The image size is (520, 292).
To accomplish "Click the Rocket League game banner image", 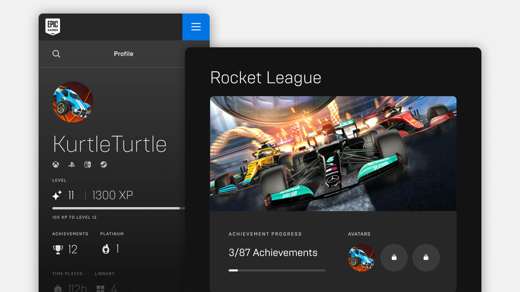I will pos(333,154).
